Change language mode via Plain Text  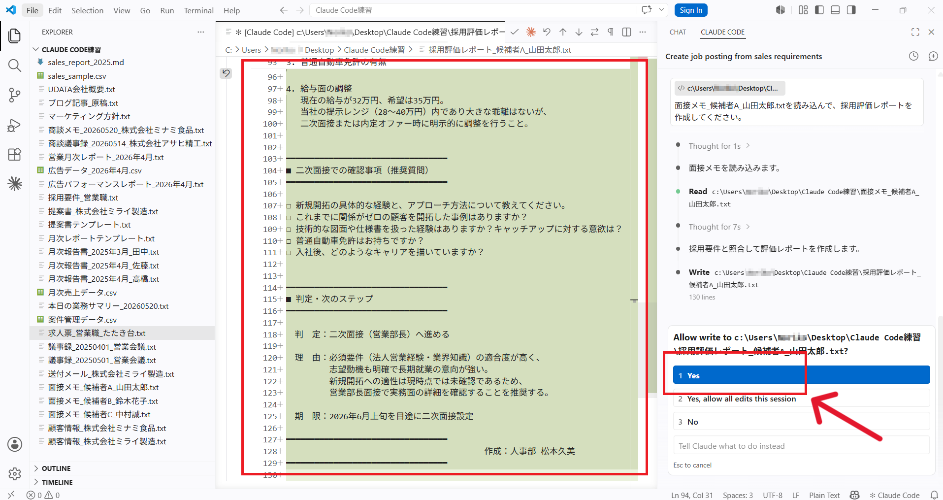824,495
